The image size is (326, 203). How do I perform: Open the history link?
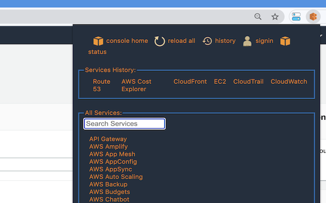click(x=225, y=41)
